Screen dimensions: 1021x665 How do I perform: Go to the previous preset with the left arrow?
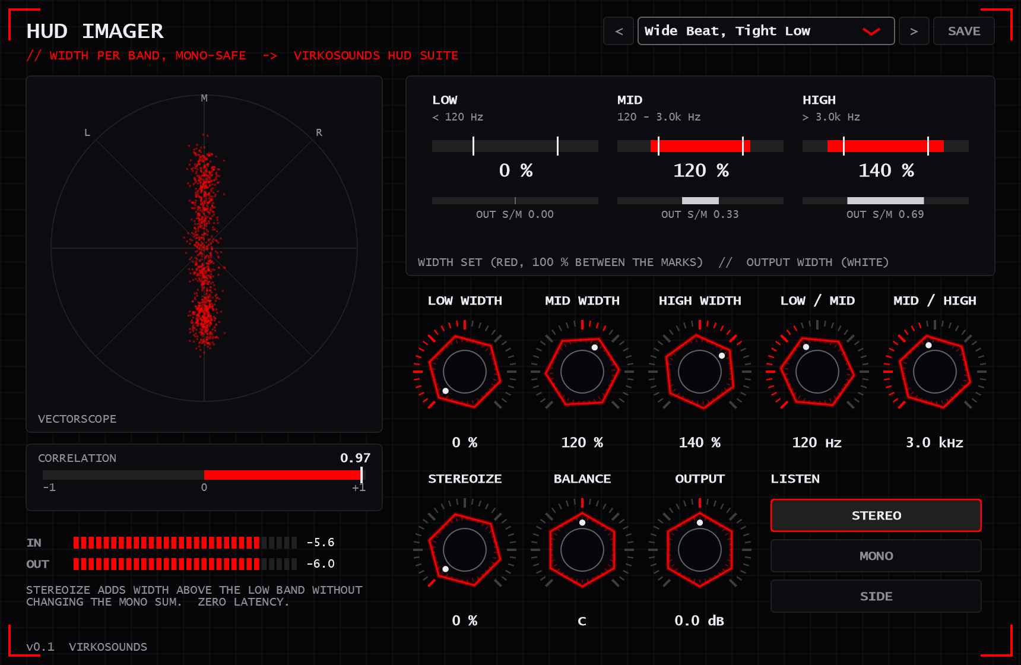coord(619,31)
